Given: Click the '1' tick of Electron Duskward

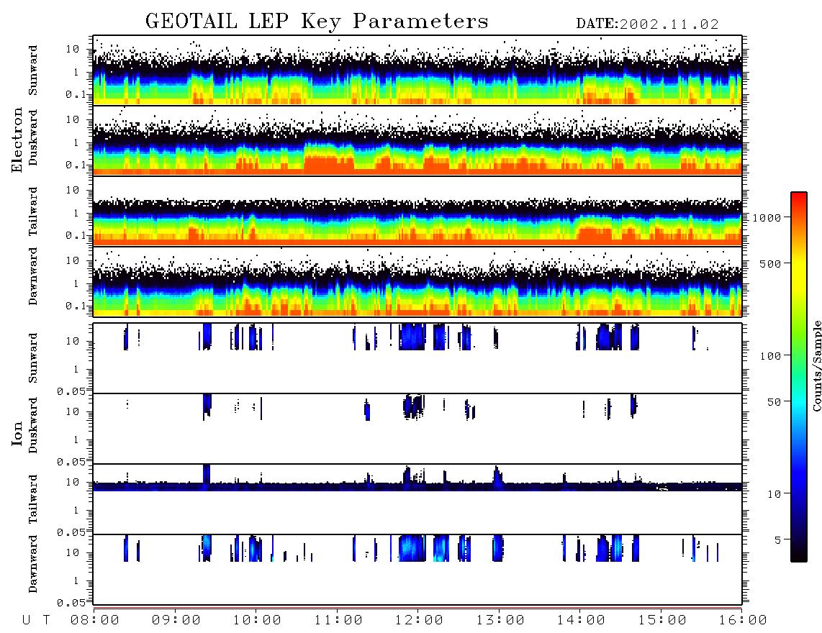Looking at the screenshot, I should 76,142.
